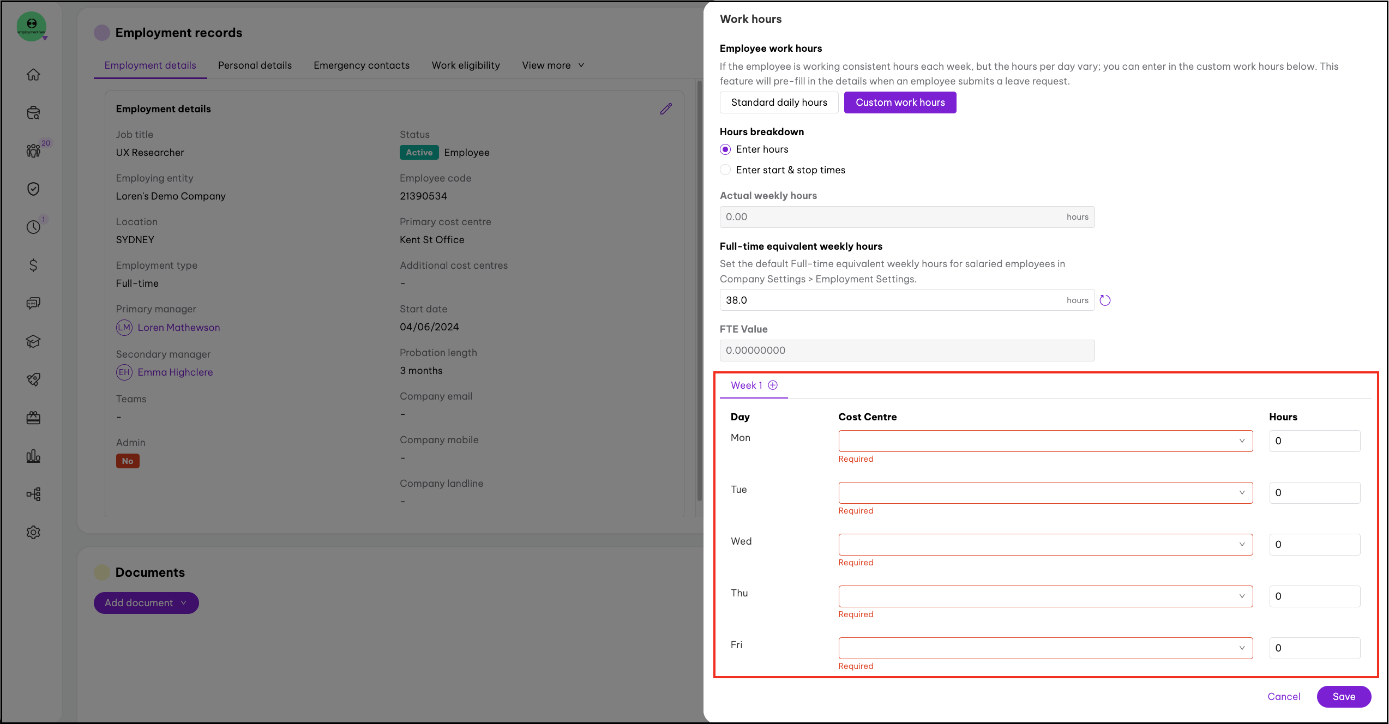1389x724 pixels.
Task: Select the Enter hours radio button
Action: 725,149
